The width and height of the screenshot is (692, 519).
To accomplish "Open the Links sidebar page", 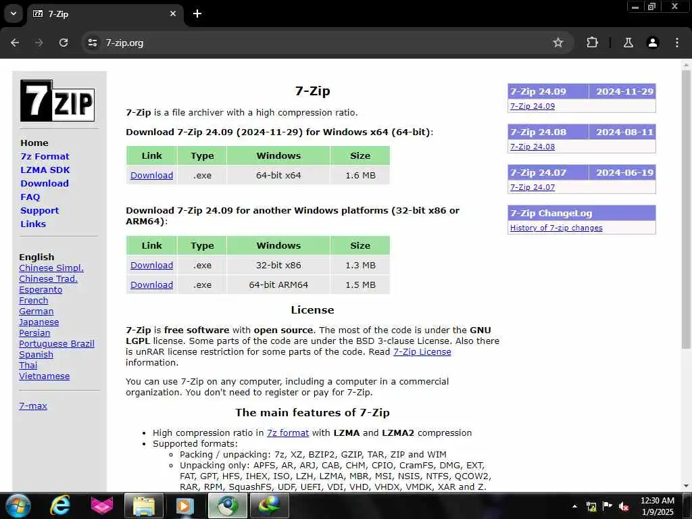I will tap(33, 224).
